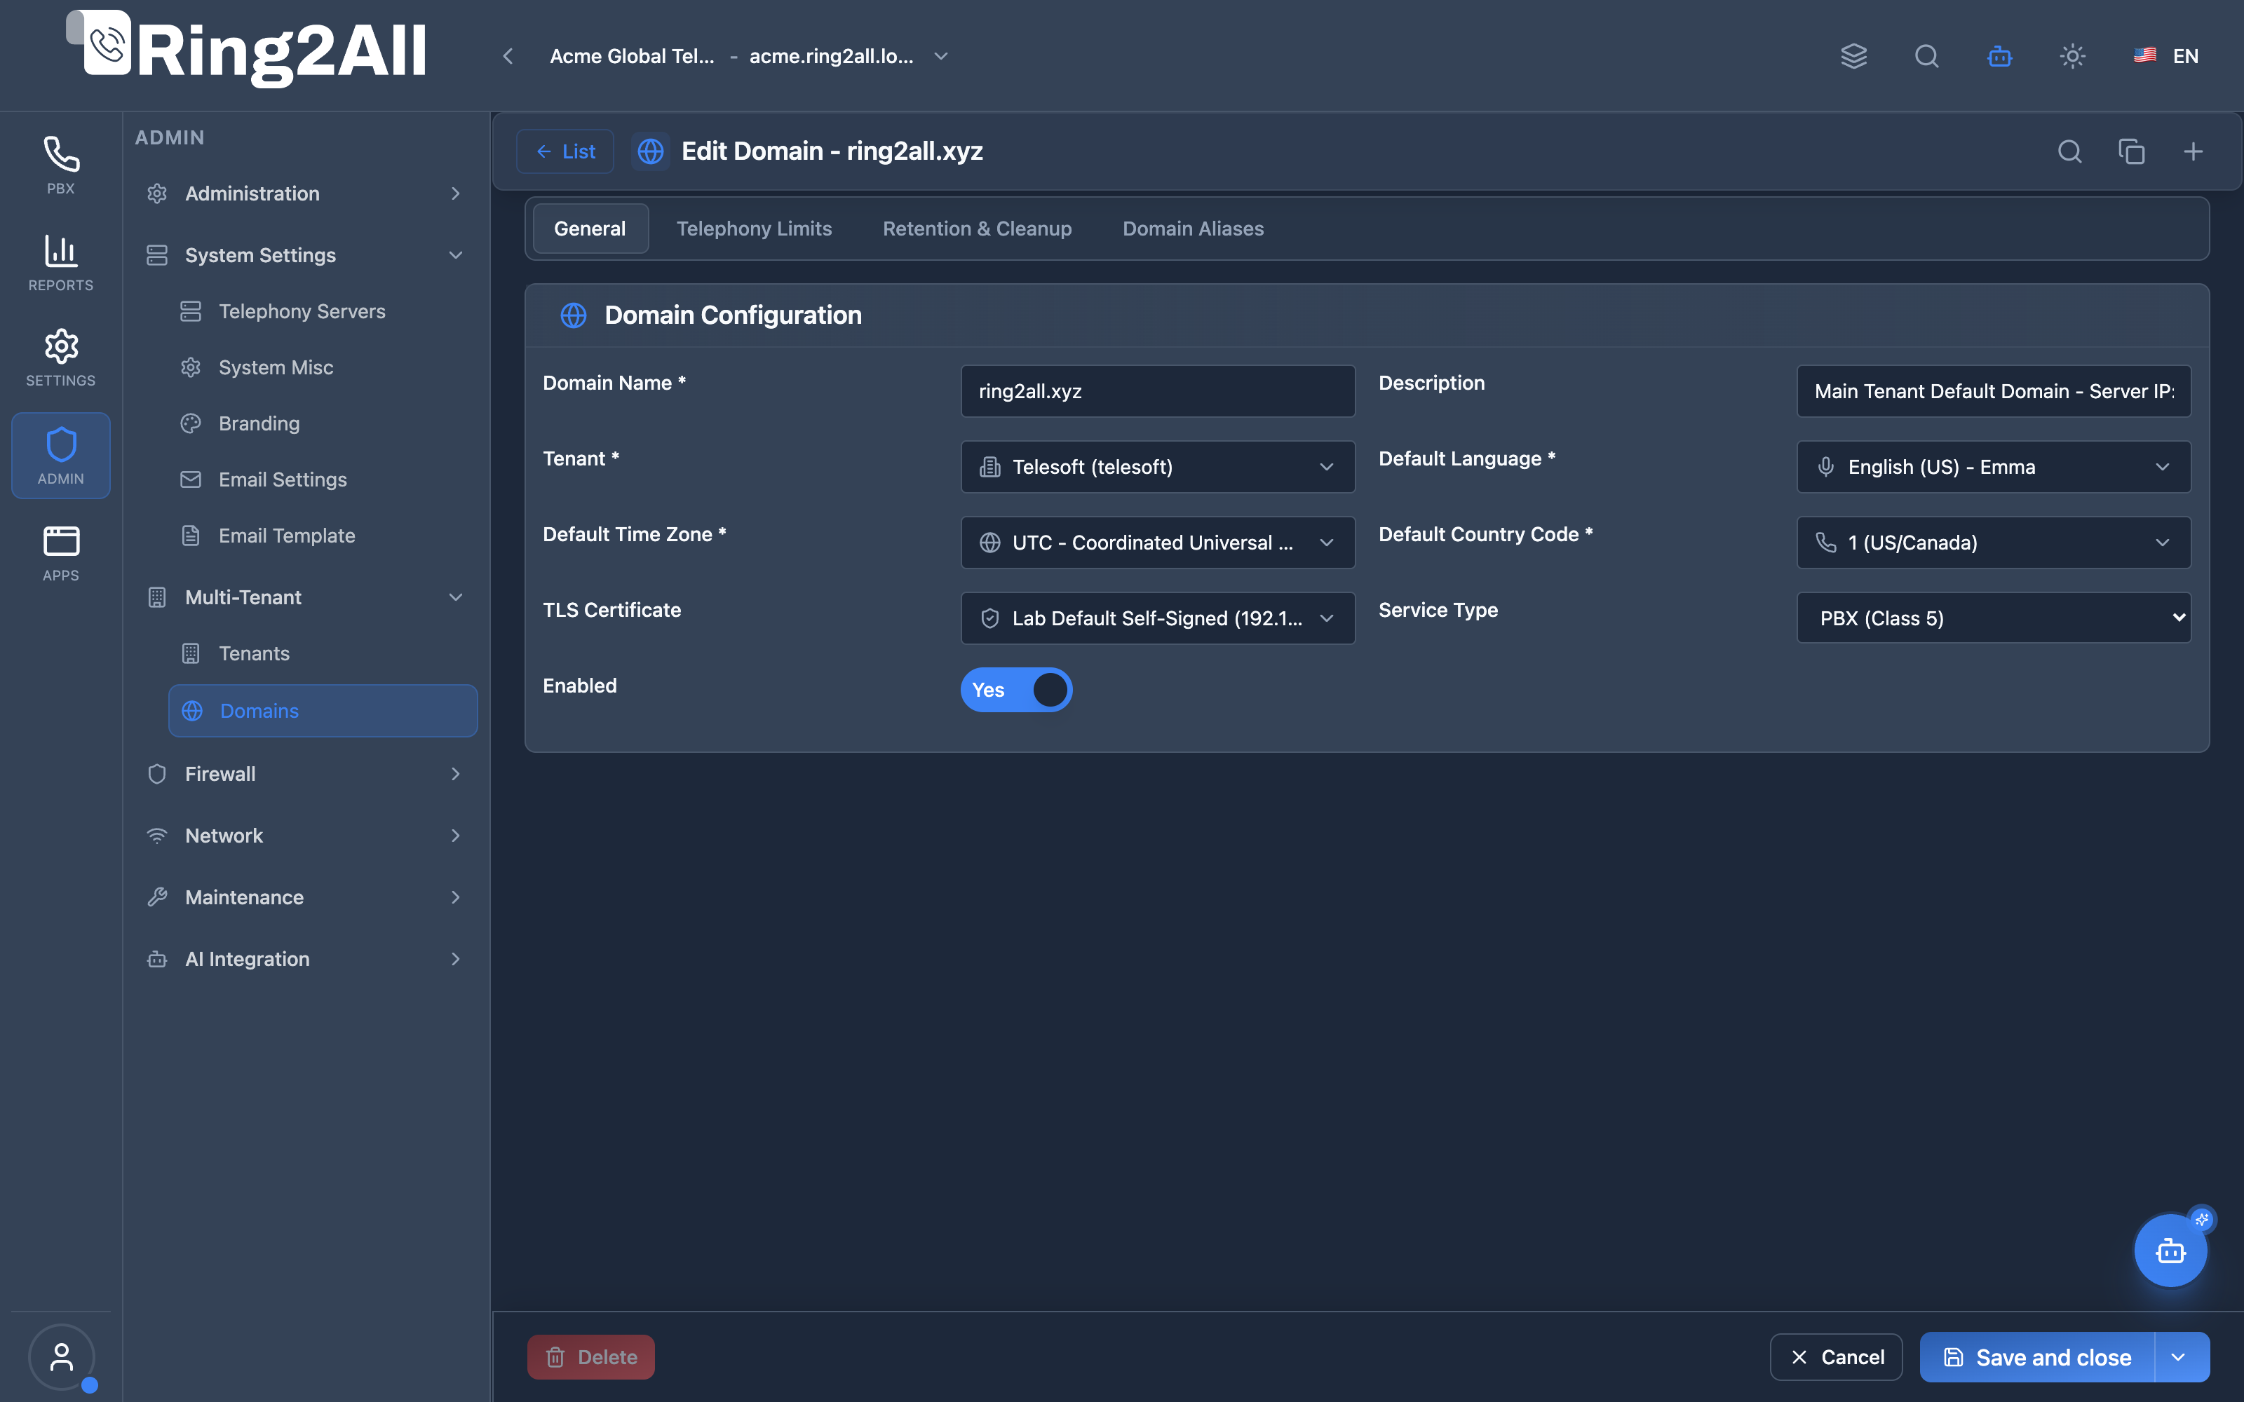Add new domain with plus icon
Screen dimensions: 2244x1402
tap(2193, 151)
